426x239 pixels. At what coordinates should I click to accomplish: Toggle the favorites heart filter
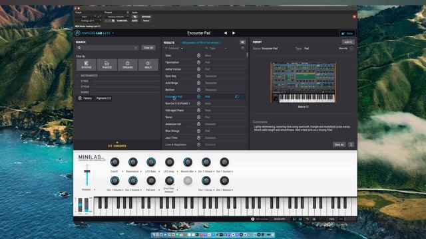242,48
